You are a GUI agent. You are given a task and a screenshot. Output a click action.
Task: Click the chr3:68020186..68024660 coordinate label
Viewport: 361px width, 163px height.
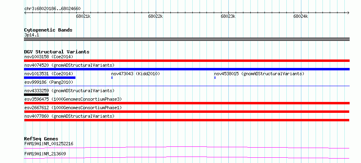(x=52, y=9)
